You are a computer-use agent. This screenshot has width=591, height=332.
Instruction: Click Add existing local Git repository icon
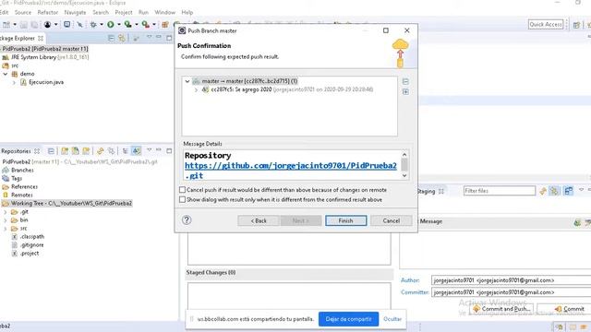(x=65, y=151)
